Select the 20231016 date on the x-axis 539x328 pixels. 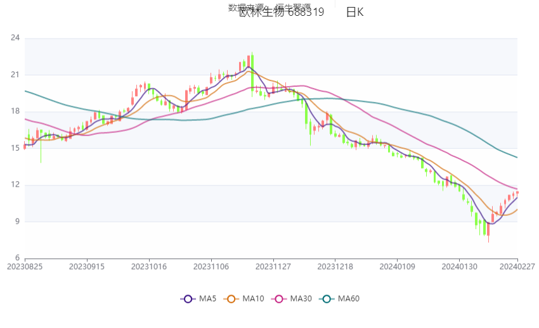coord(150,267)
